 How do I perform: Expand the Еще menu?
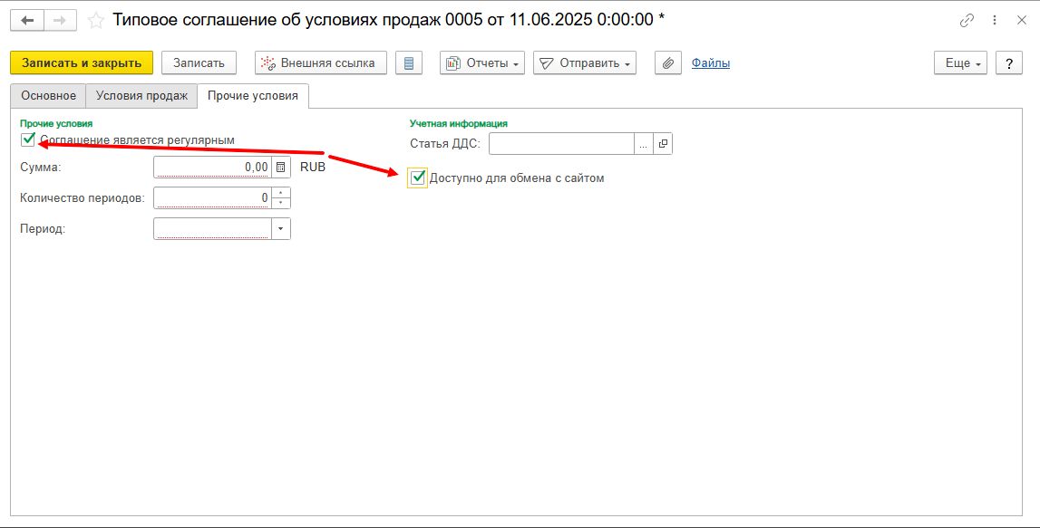coord(959,62)
